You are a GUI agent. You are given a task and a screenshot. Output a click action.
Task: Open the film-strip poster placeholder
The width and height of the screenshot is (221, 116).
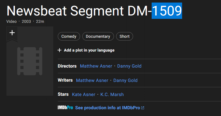coord(30,61)
